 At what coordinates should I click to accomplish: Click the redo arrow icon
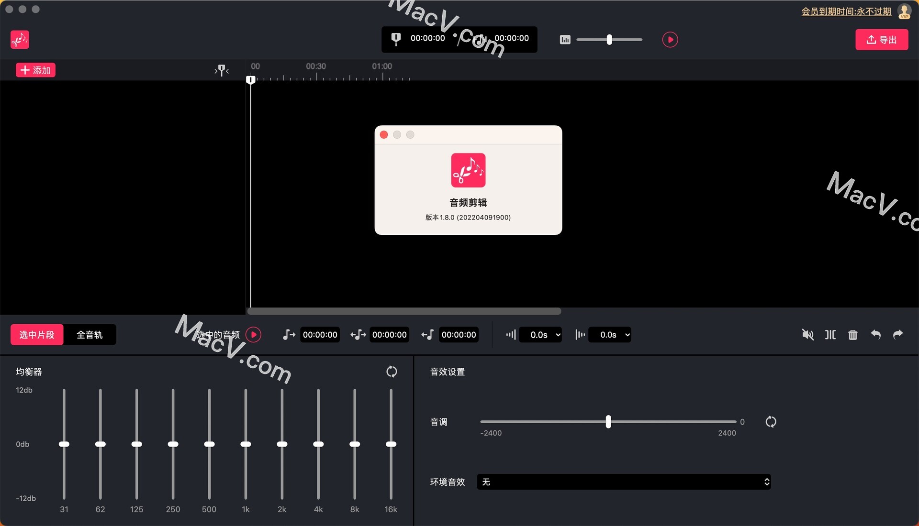[898, 334]
